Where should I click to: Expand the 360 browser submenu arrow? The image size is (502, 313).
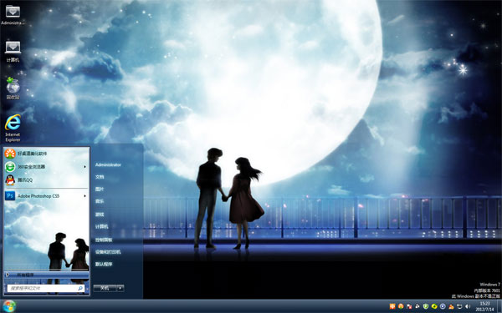point(85,167)
